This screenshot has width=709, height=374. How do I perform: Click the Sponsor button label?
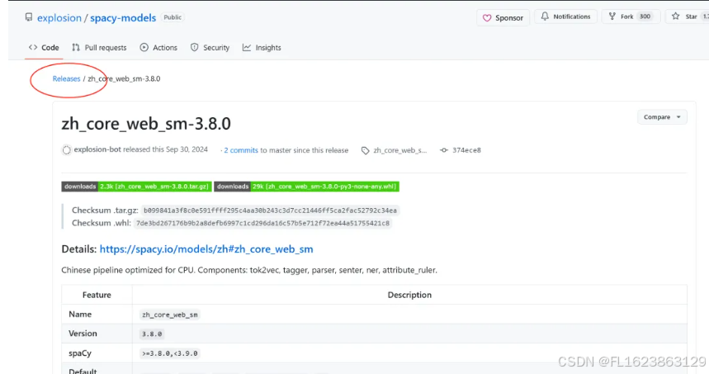509,18
